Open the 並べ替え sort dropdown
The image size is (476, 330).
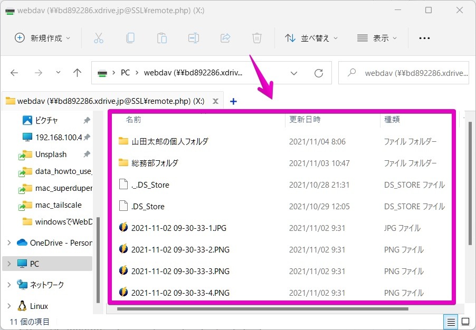click(x=311, y=37)
